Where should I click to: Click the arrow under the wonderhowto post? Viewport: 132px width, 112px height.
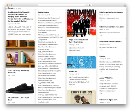pyautogui.click(x=101, y=35)
